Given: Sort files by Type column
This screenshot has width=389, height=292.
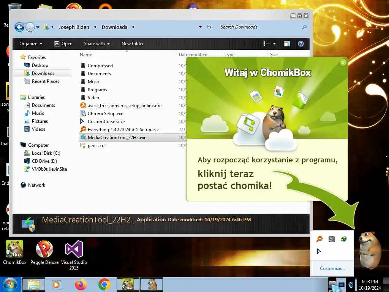Looking at the screenshot, I should pyautogui.click(x=229, y=55).
